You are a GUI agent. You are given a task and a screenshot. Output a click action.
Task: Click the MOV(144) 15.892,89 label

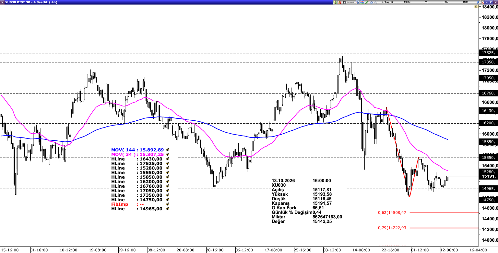(x=137, y=150)
